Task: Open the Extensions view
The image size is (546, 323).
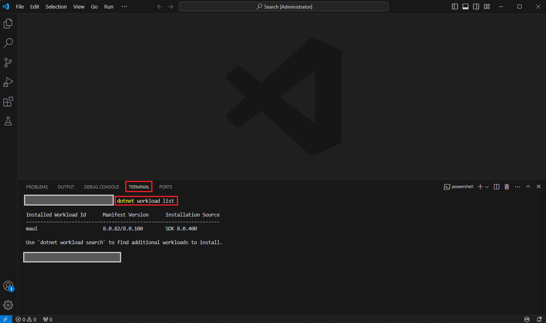Action: coord(8,102)
